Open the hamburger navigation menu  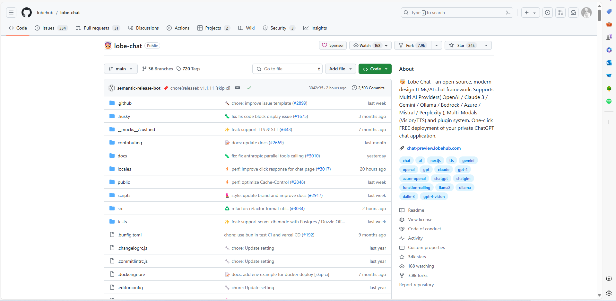(x=11, y=13)
